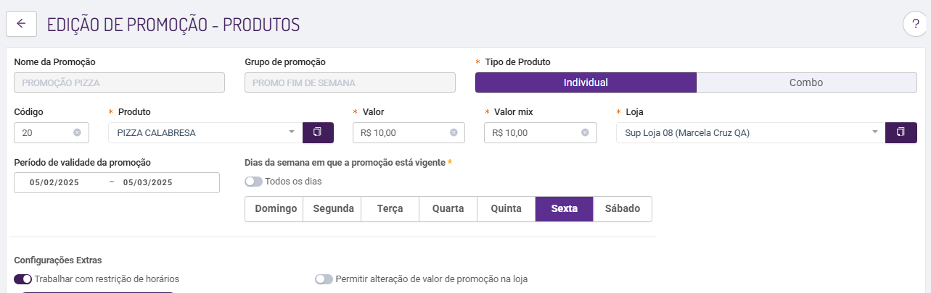Screen dimensions: 931x293
Task: Select Domingo weekday button
Action: pyautogui.click(x=274, y=209)
